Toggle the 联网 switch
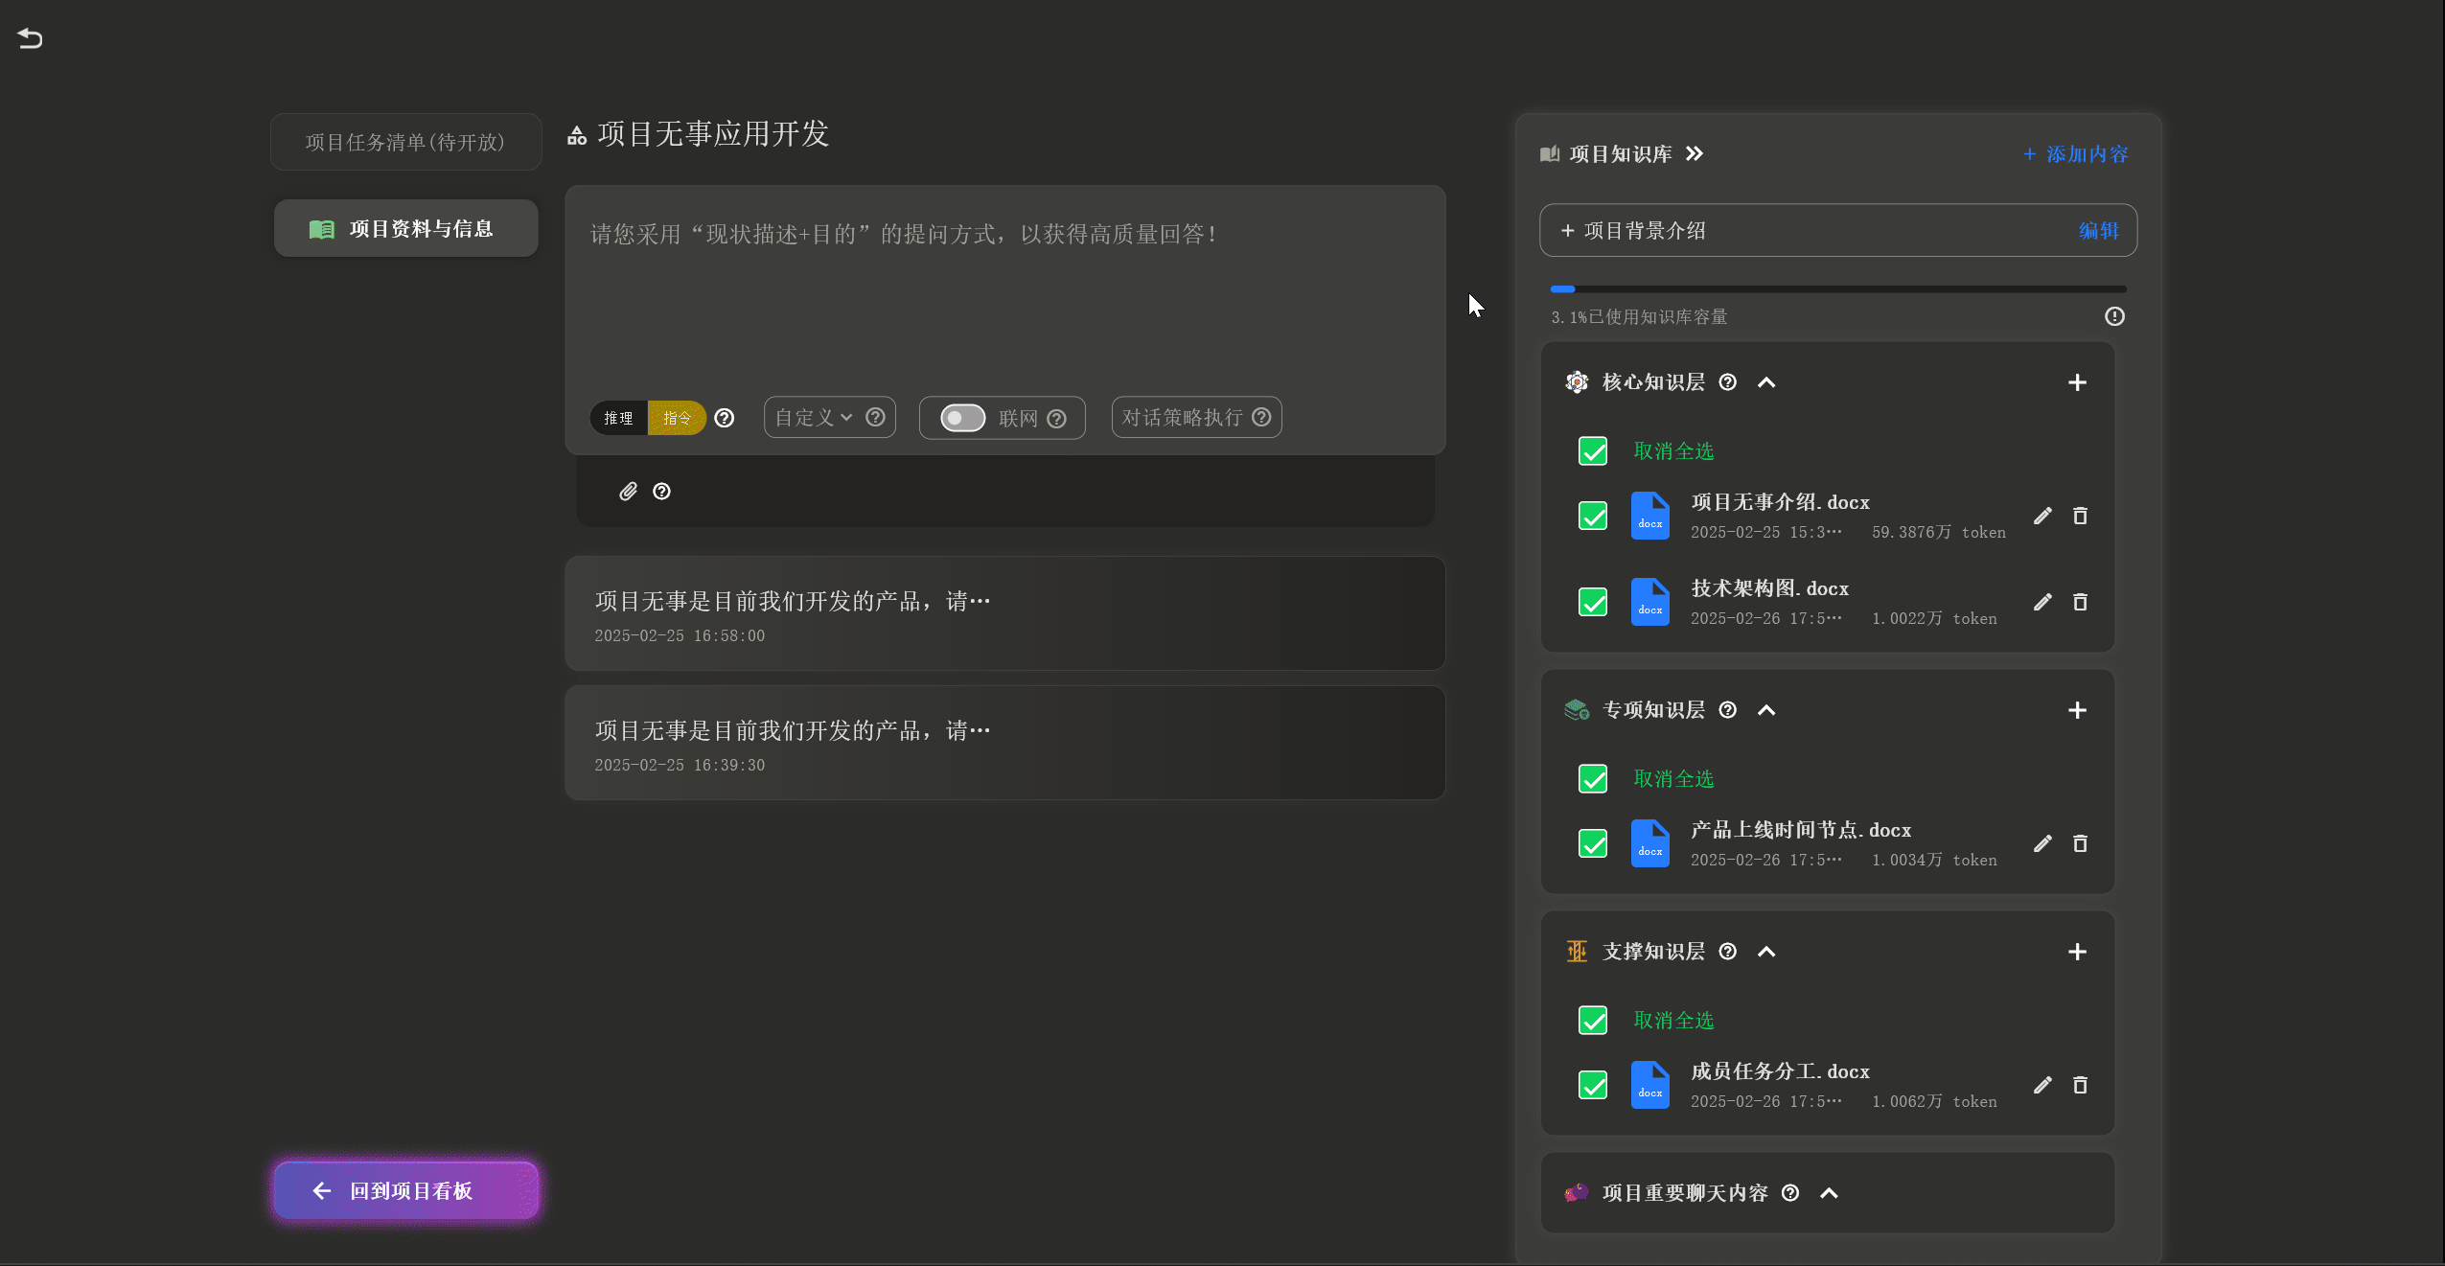The width and height of the screenshot is (2445, 1266). (x=962, y=418)
